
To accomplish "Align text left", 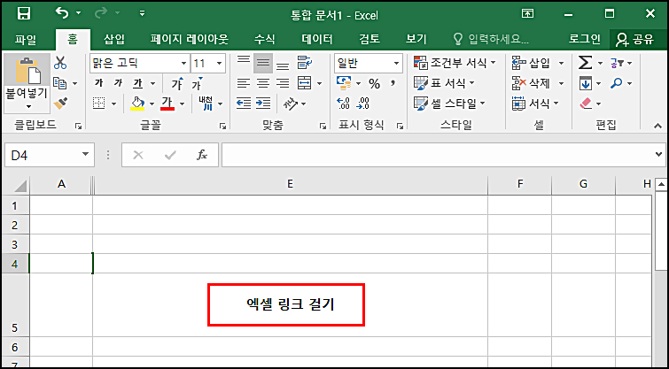I will [x=244, y=83].
